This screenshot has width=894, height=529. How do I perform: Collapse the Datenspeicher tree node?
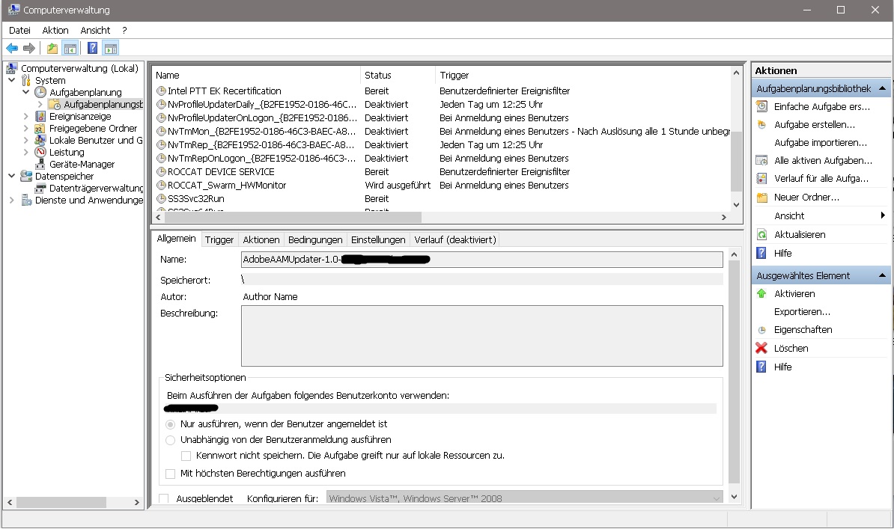(x=11, y=176)
